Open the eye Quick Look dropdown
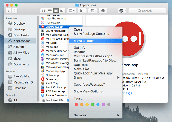The image size is (172, 122). [122, 11]
